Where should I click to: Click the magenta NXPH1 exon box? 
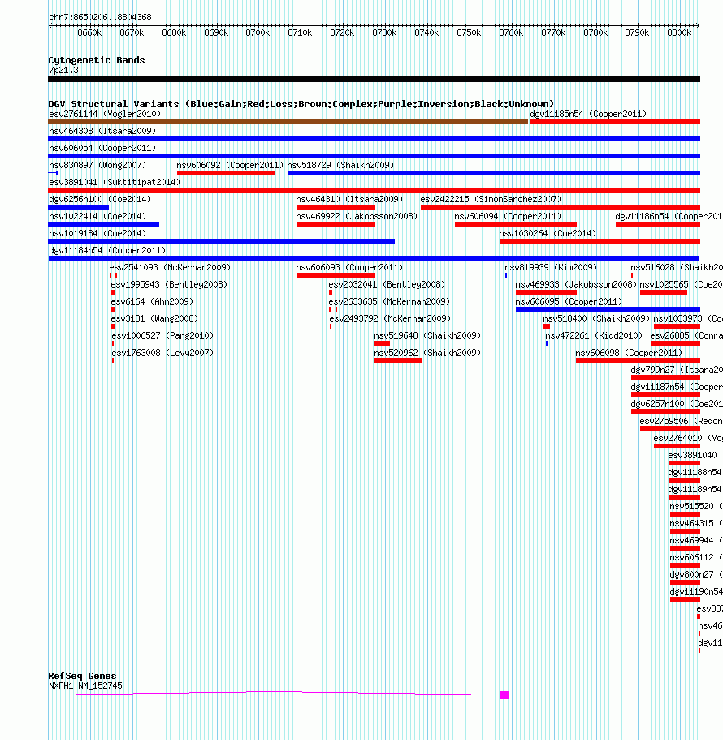point(504,695)
